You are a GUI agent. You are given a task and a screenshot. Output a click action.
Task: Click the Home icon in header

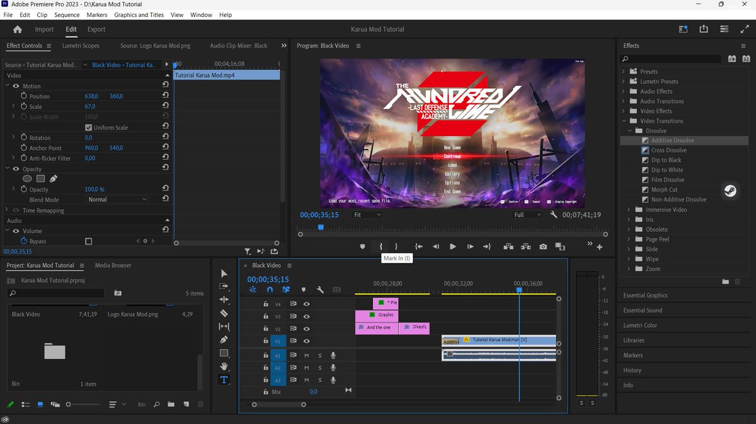[x=18, y=29]
